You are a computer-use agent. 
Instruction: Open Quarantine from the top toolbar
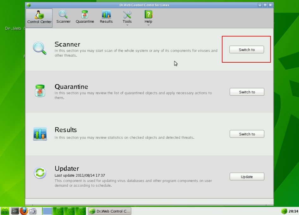pos(85,18)
